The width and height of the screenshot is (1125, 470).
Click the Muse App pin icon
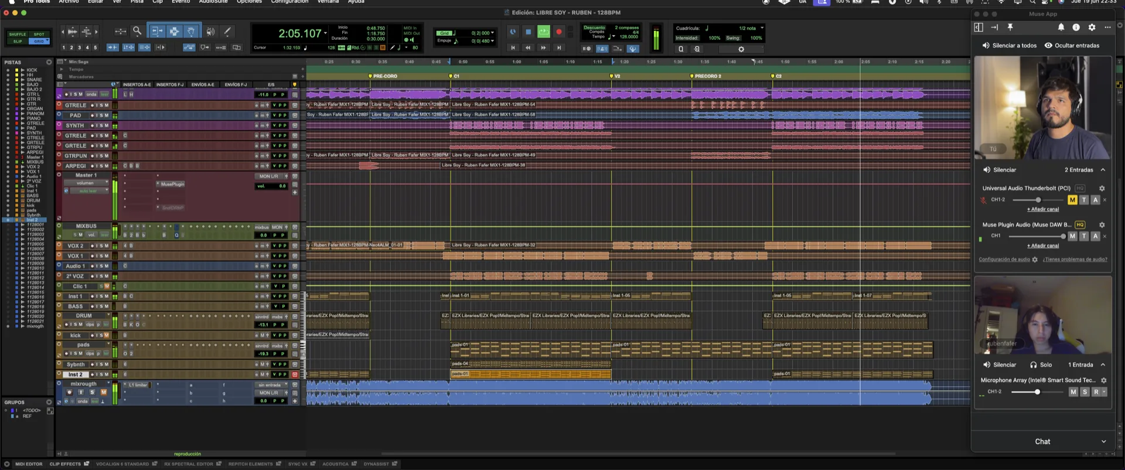(x=1010, y=28)
